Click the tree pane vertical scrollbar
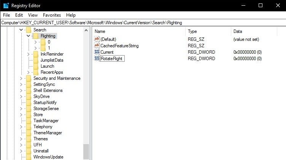 [86, 95]
